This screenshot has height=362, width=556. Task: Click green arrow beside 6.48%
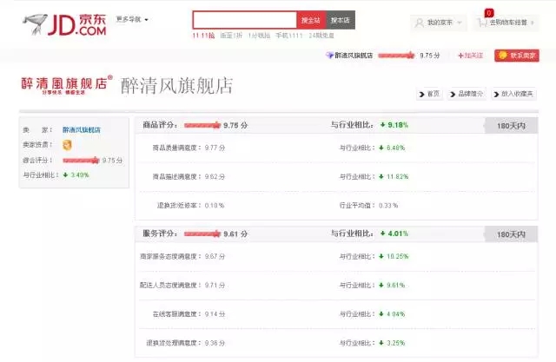(381, 148)
